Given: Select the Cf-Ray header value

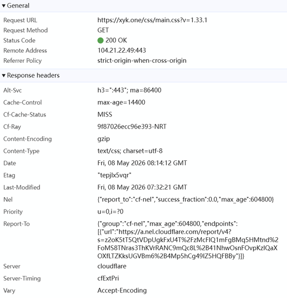Looking at the screenshot, I should tap(132, 126).
